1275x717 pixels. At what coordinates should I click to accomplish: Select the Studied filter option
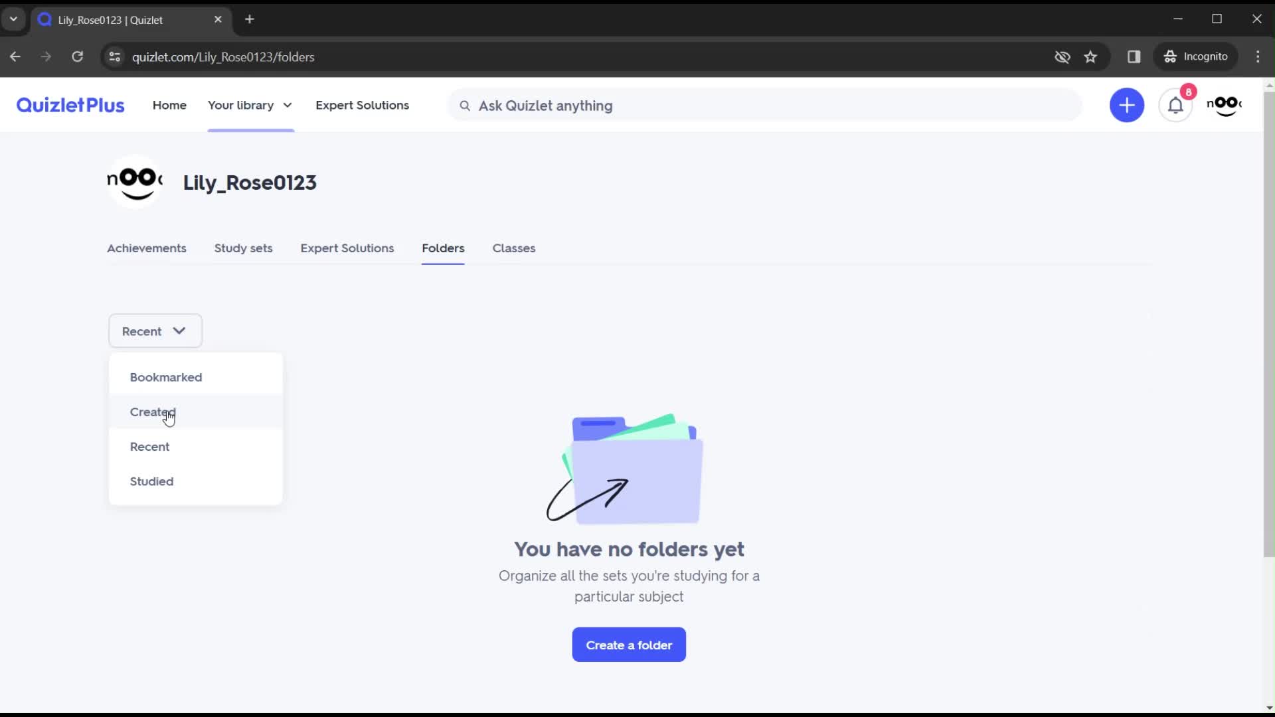(x=151, y=481)
